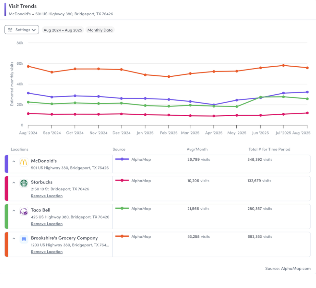Click the Aug 2024 - Aug 2025 date chip
316x288 pixels.
(63, 30)
